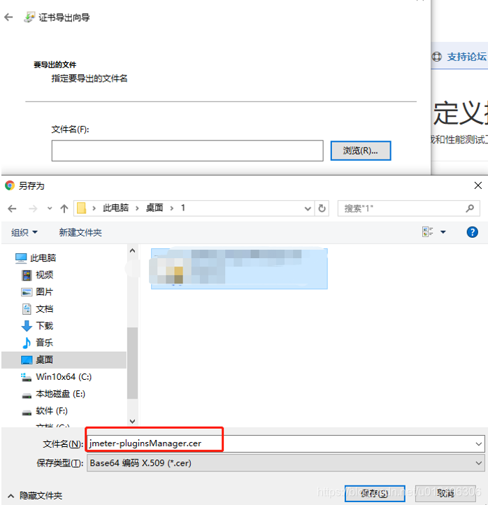
Task: Click the sidebar scroll down arrow
Action: [132, 421]
